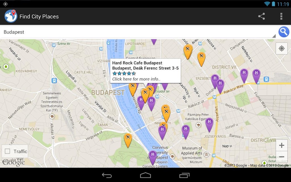Zoom out with the minus button

[282, 157]
